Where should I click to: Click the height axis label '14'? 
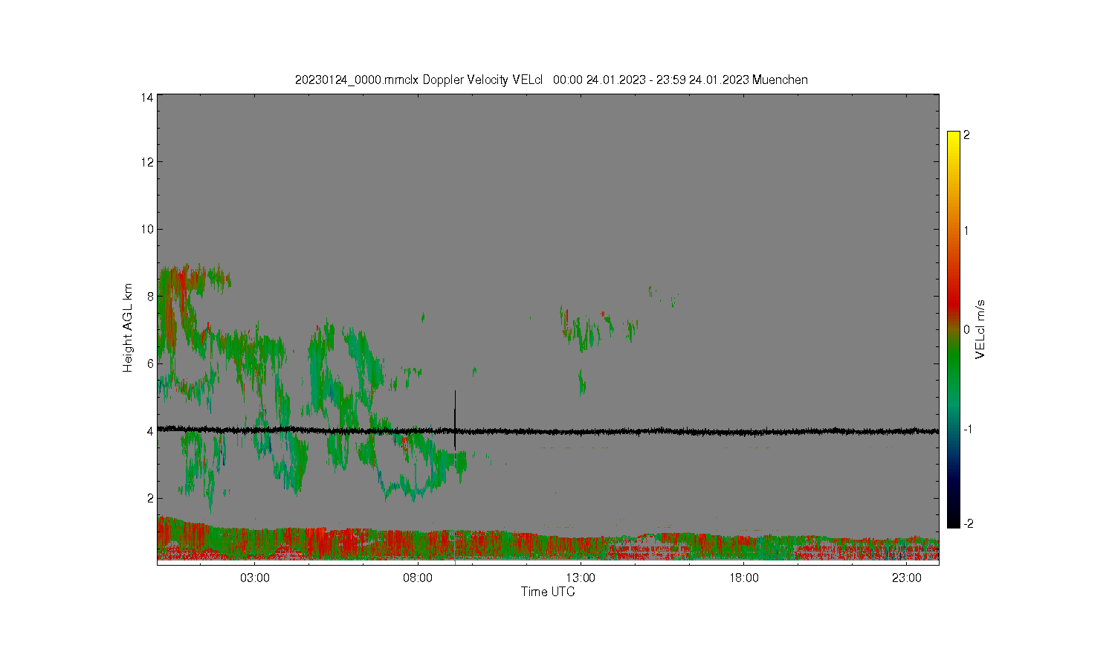tap(147, 97)
